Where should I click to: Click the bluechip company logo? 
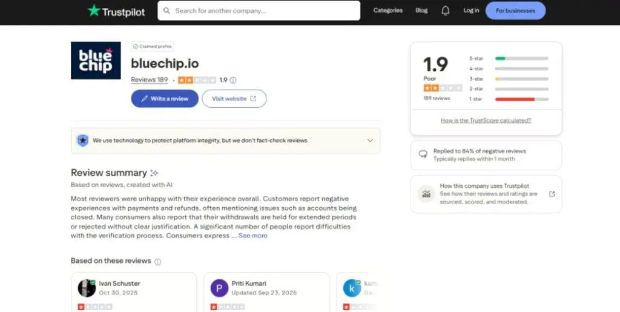96,61
